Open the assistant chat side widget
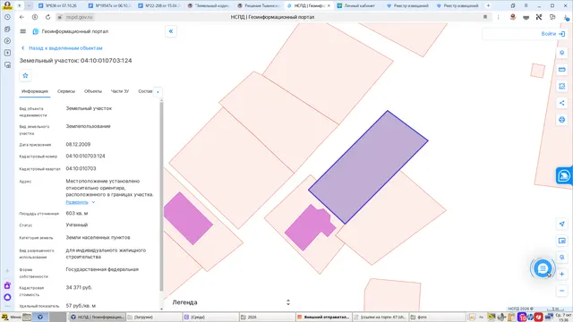This screenshot has width=573, height=322. point(564,176)
